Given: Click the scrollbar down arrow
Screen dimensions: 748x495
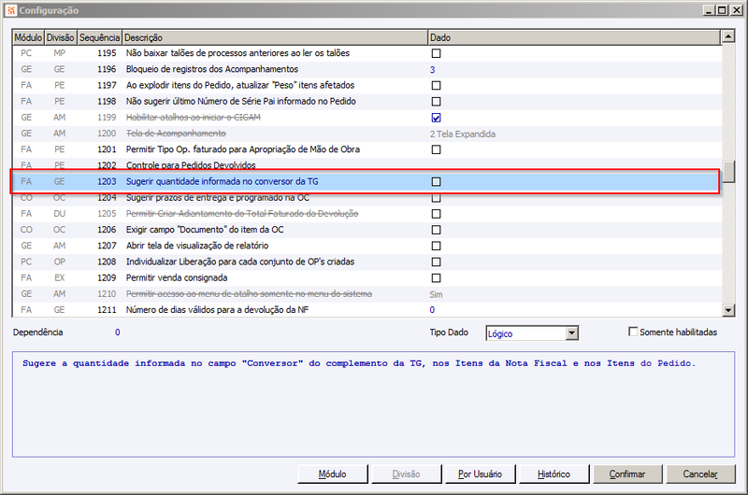Looking at the screenshot, I should 728,310.
